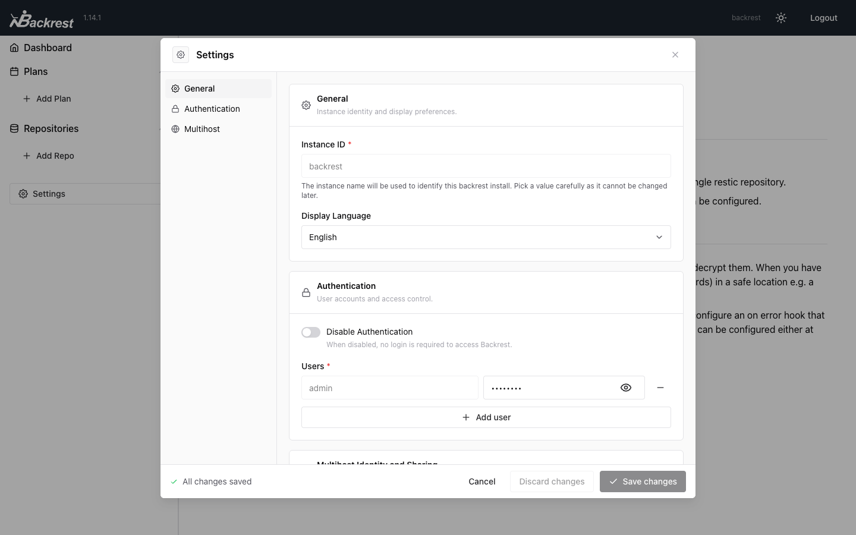Click the checkmark icon in Save changes
Screen dimensions: 856x535
coord(613,481)
